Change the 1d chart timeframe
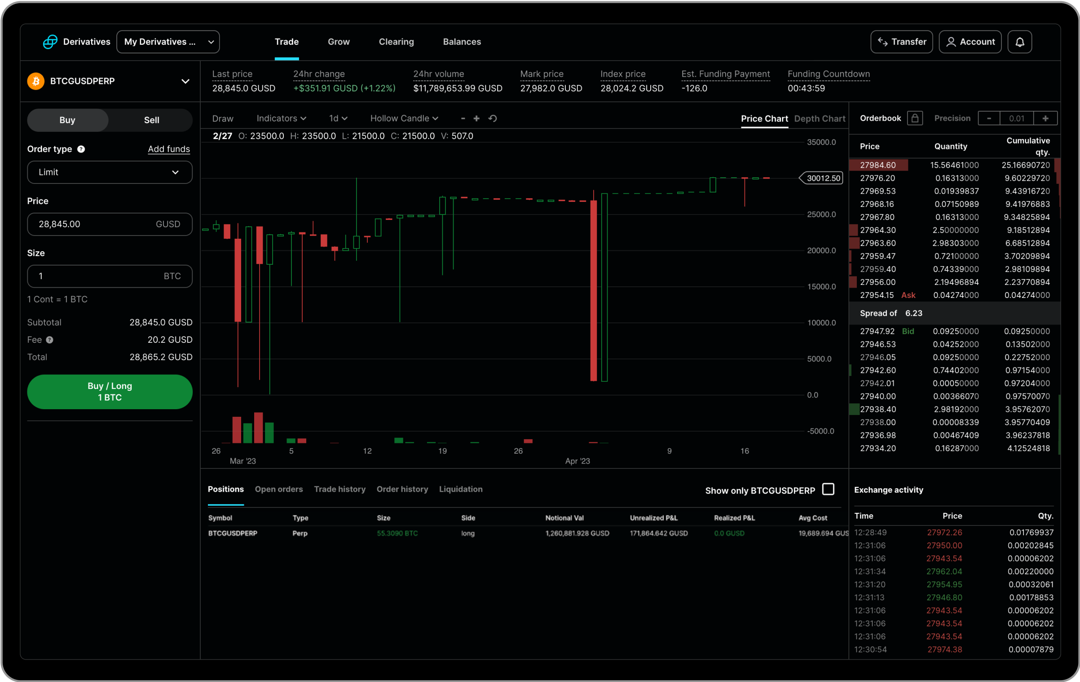The image size is (1080, 682). click(338, 118)
